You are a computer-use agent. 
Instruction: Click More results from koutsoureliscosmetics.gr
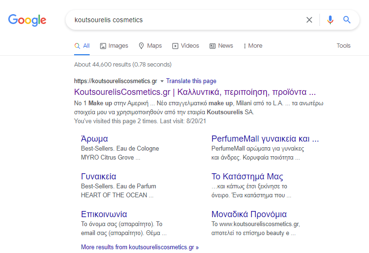tap(140, 247)
